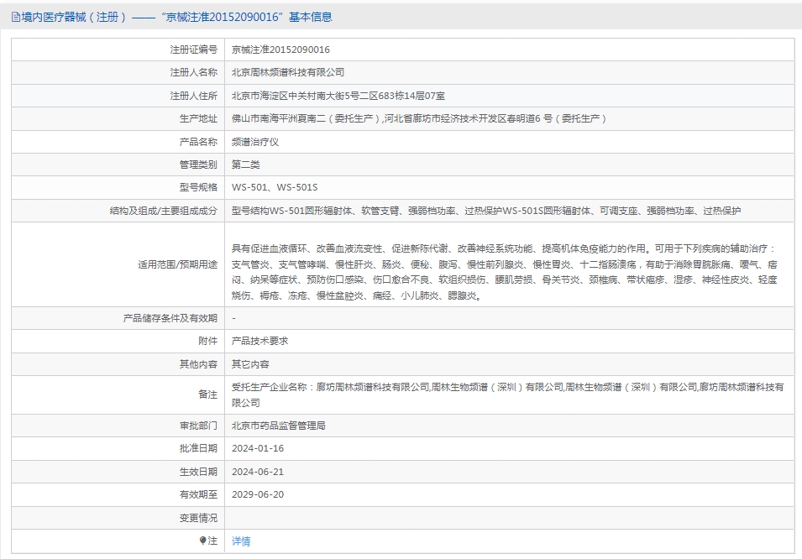Click the label 附件
The height and width of the screenshot is (559, 802).
click(207, 341)
